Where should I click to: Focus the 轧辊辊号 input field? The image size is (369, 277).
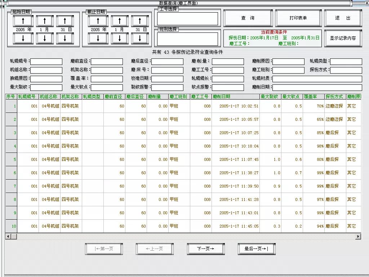[x=46, y=61]
